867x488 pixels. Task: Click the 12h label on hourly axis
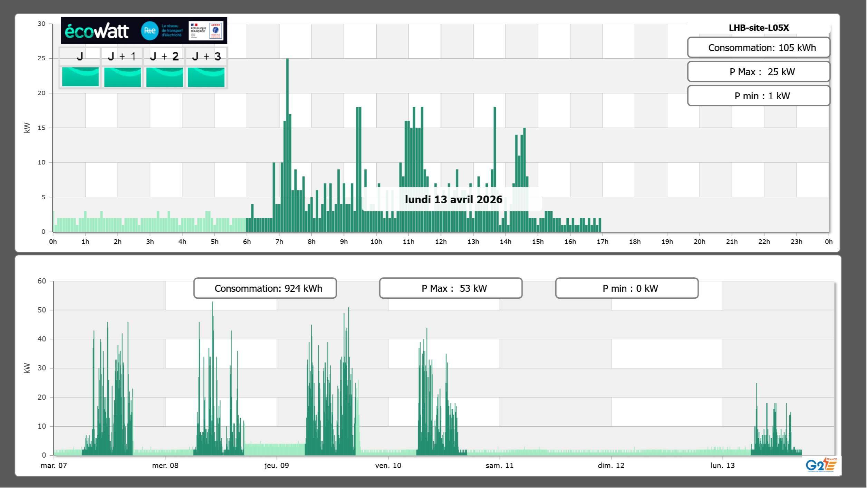(441, 242)
